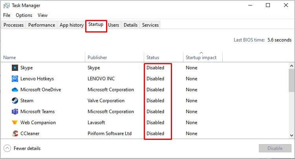
Task: Click the Microsoft Teams icon
Action: (x=15, y=112)
